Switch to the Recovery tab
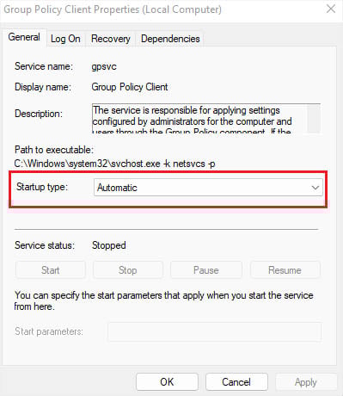The height and width of the screenshot is (396, 343). pos(111,39)
